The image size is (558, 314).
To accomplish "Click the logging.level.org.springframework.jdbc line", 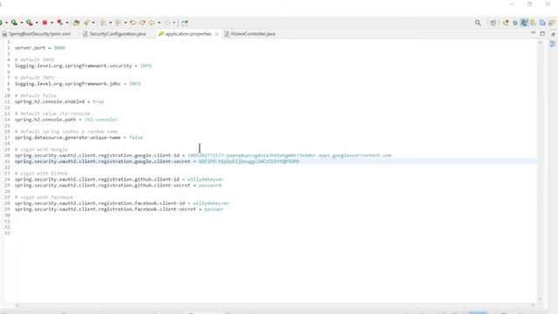I will point(78,84).
